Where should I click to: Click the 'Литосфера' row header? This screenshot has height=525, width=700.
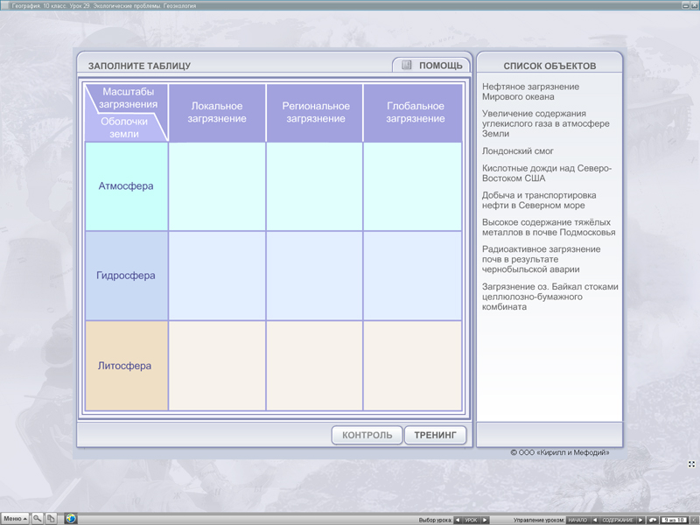tap(126, 366)
